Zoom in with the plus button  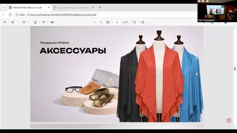click(101, 22)
